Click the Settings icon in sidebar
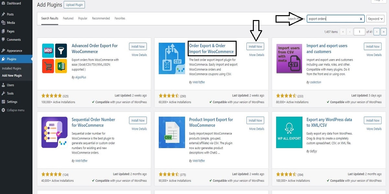Screen dimensions: 389x194 click(x=3, y=102)
